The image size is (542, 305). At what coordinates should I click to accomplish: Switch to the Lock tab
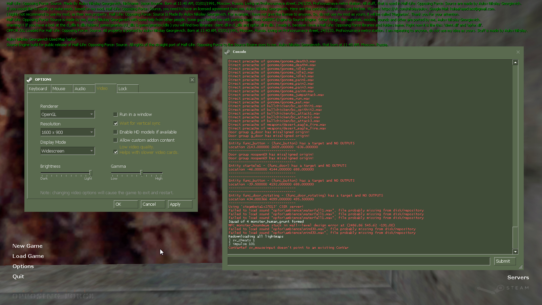point(127,88)
